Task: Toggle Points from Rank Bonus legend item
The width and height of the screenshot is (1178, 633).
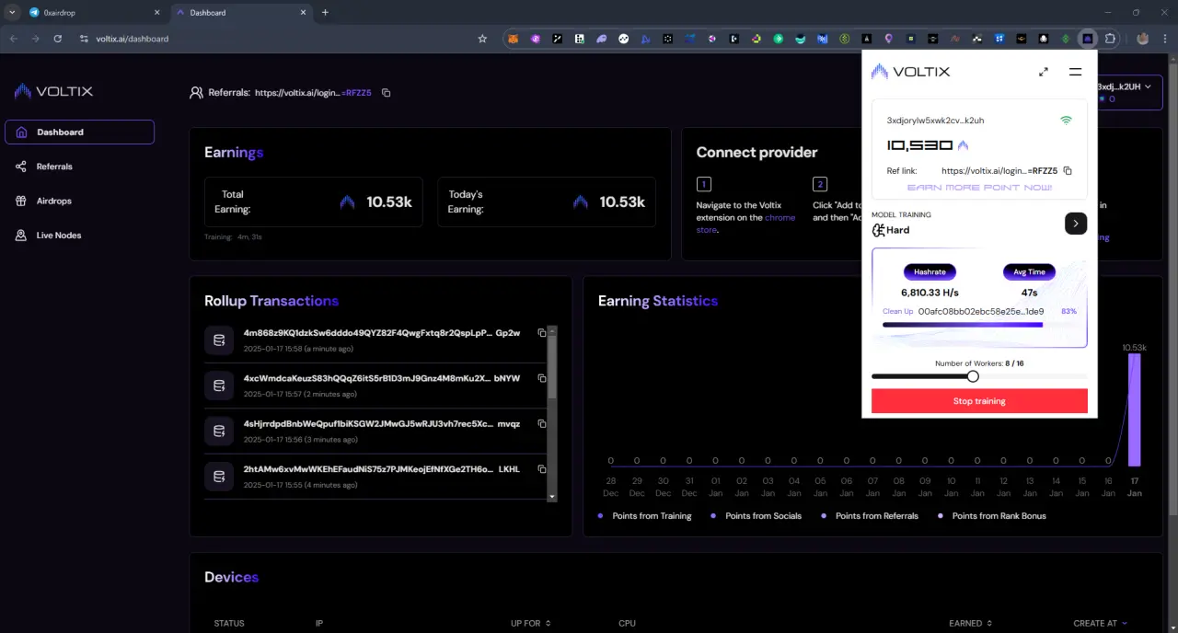Action: pyautogui.click(x=992, y=516)
